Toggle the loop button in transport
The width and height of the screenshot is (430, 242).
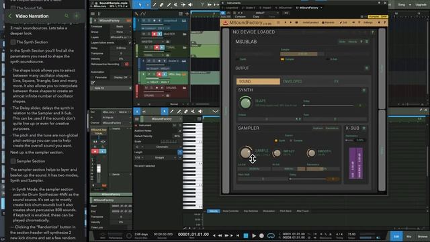tap(271, 235)
